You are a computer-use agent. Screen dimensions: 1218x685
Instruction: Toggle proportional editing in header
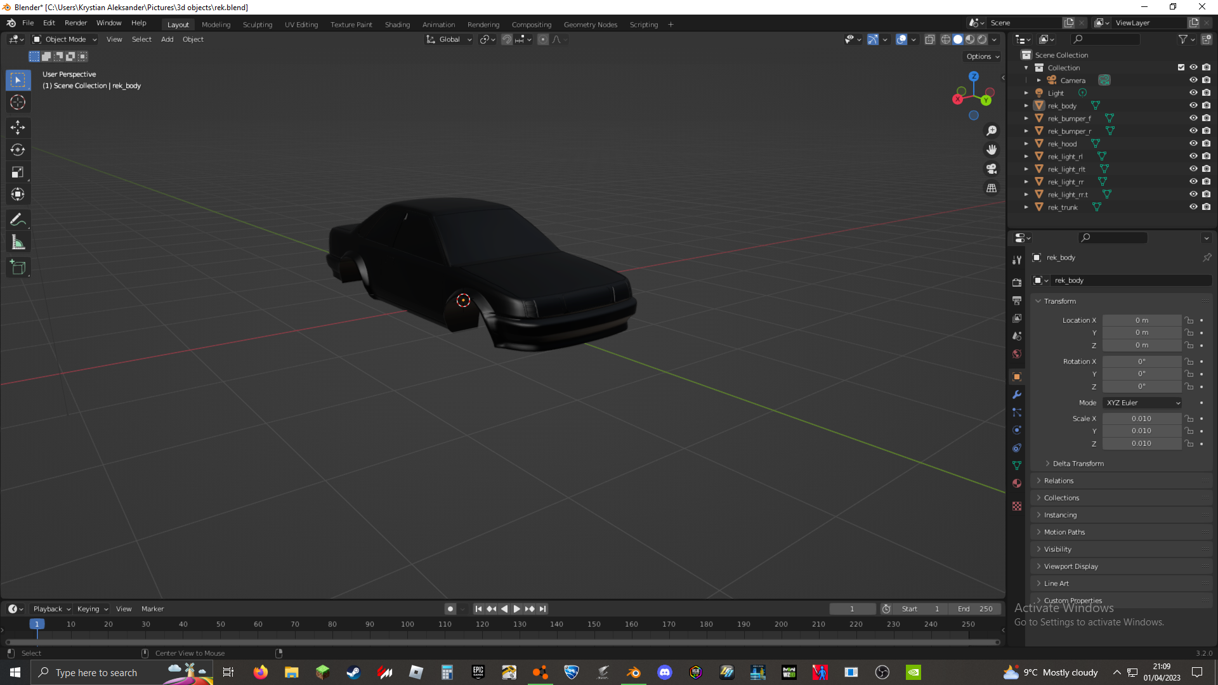click(543, 39)
